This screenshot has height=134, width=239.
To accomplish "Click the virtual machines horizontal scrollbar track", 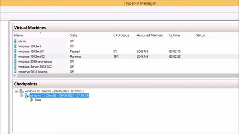I will pyautogui.click(x=128, y=76).
